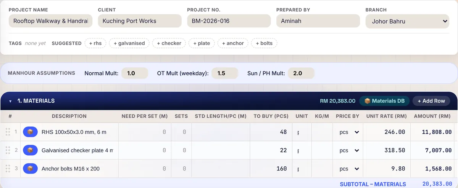
Task: Click Subtotal – Materials value 20,383.00
Action: 437,184
